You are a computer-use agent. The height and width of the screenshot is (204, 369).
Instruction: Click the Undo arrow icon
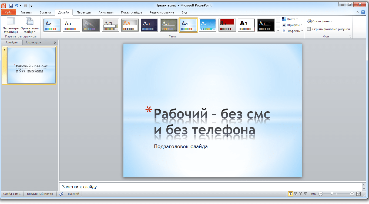pos(17,5)
